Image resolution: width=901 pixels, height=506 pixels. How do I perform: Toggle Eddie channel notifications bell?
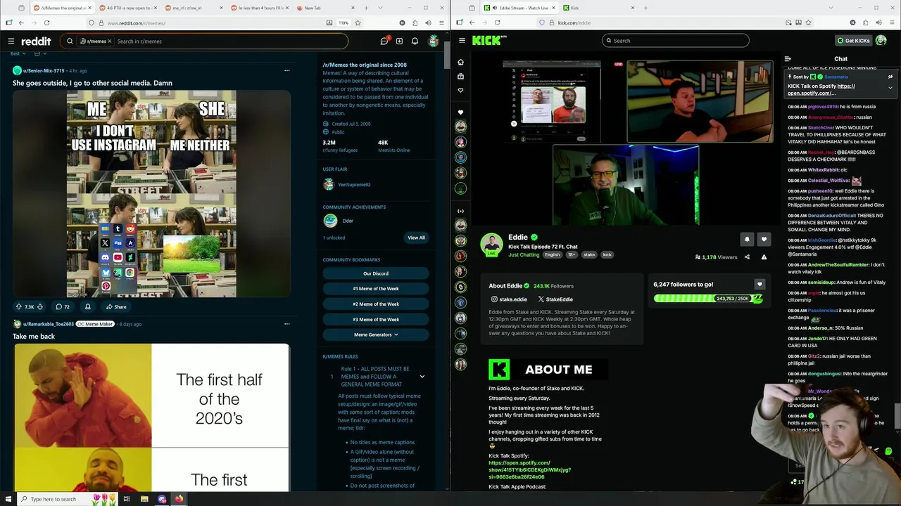pos(747,239)
